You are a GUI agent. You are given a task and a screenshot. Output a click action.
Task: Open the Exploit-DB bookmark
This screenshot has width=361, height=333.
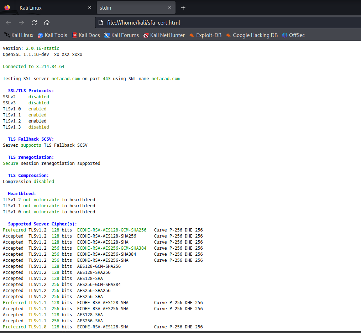(x=205, y=35)
